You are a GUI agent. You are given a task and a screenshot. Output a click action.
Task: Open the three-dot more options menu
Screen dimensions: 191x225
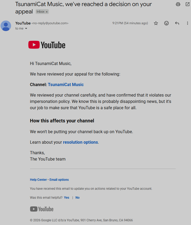(x=187, y=23)
